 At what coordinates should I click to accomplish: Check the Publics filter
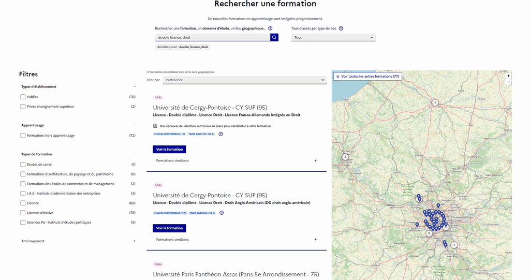(x=23, y=97)
